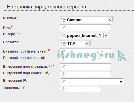This screenshot has width=134, height=102.
Task: Click the pencil icon in Внутренний порт (конечный) field
Action: pos(63,74)
